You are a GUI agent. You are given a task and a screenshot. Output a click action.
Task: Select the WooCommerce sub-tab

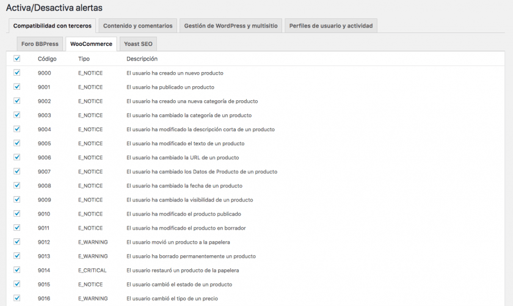(x=91, y=44)
